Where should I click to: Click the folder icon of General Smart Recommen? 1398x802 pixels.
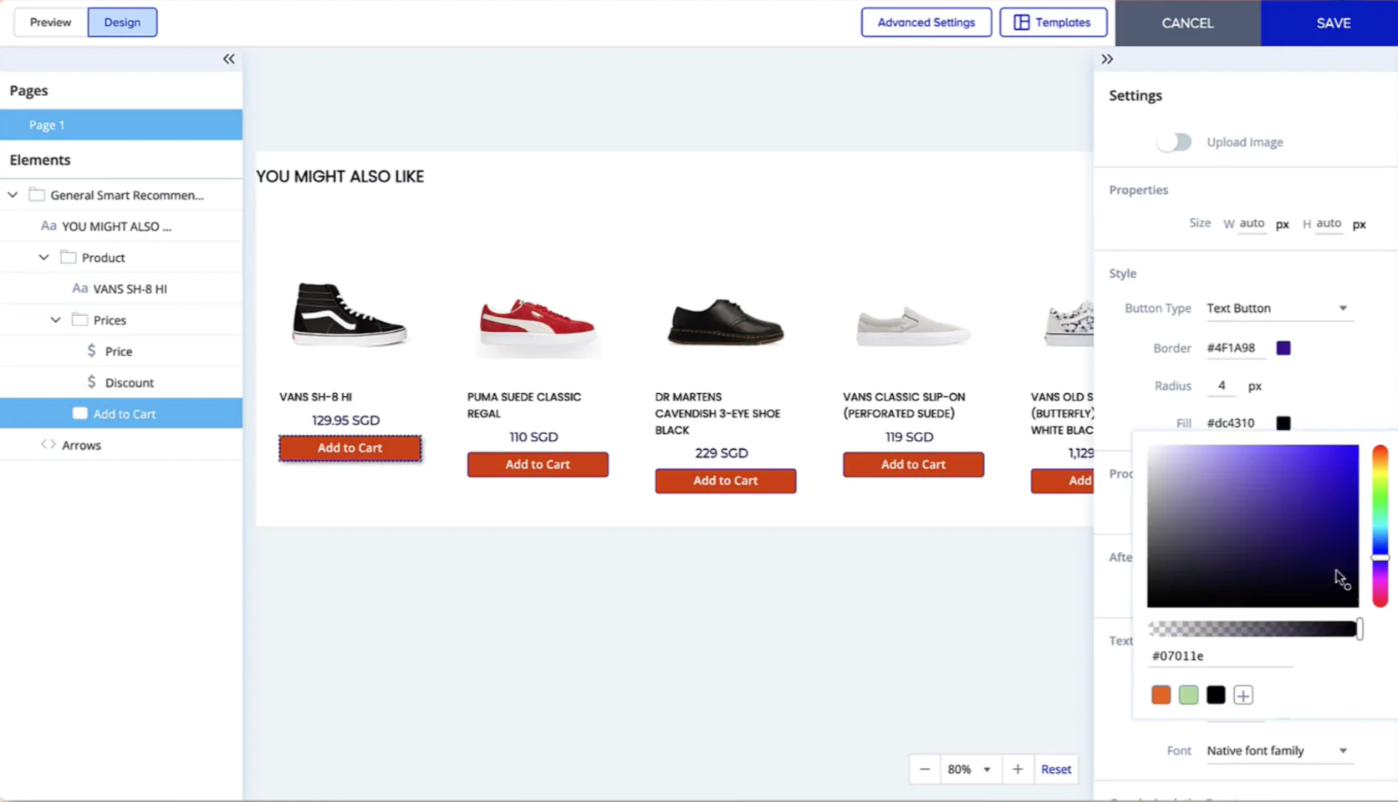pyautogui.click(x=37, y=195)
